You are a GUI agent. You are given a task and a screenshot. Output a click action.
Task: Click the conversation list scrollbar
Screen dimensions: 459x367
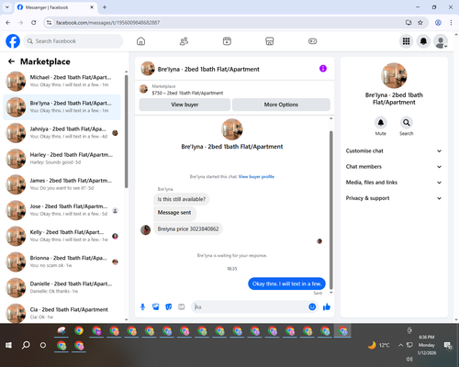pyautogui.click(x=127, y=131)
